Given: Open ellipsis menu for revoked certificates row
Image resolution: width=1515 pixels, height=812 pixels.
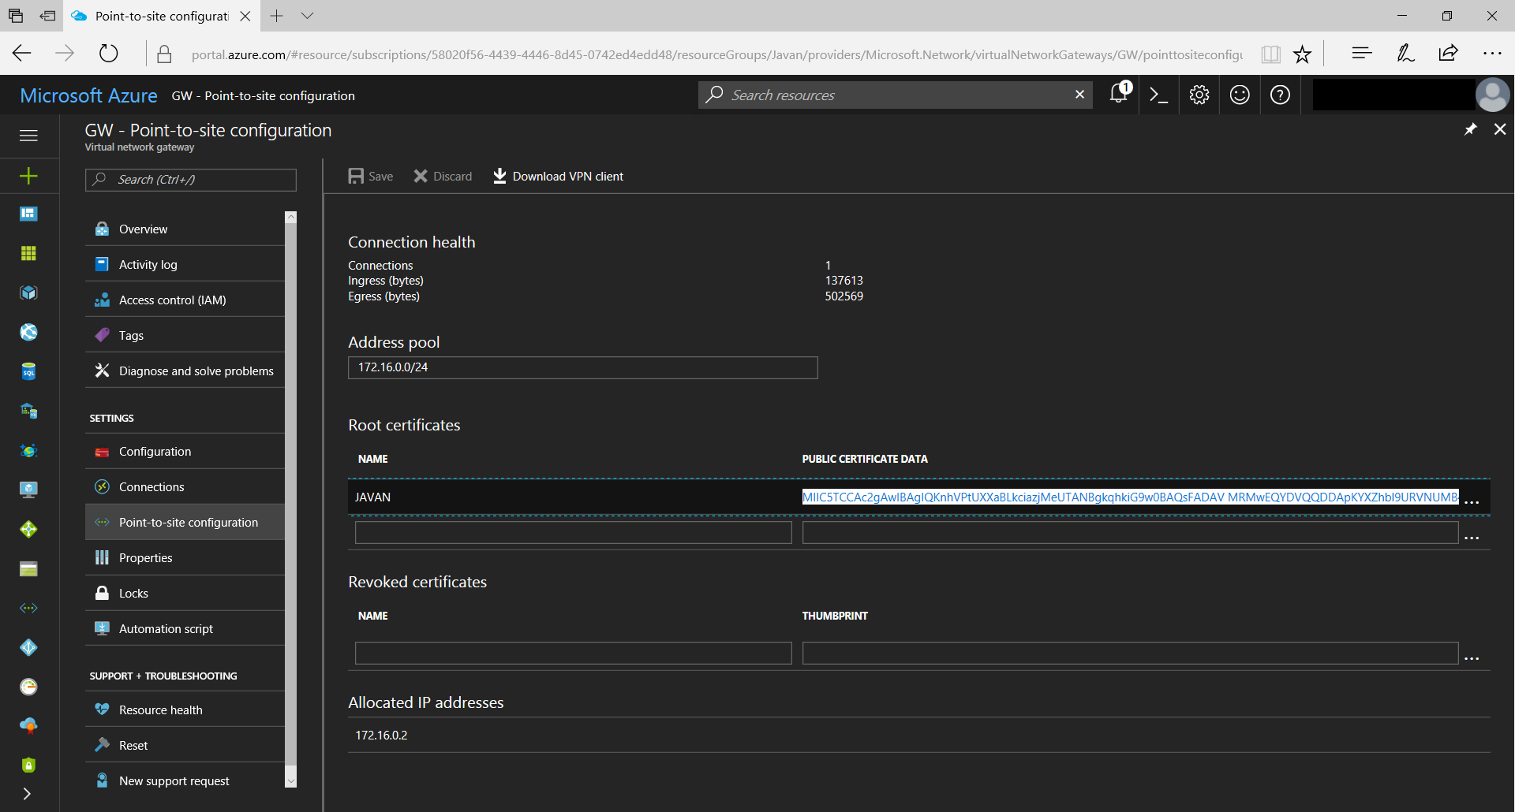Looking at the screenshot, I should tap(1472, 657).
